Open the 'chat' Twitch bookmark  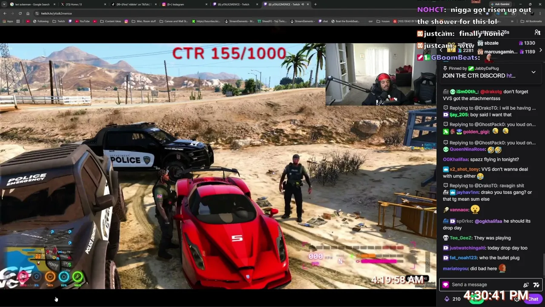[x=323, y=21]
